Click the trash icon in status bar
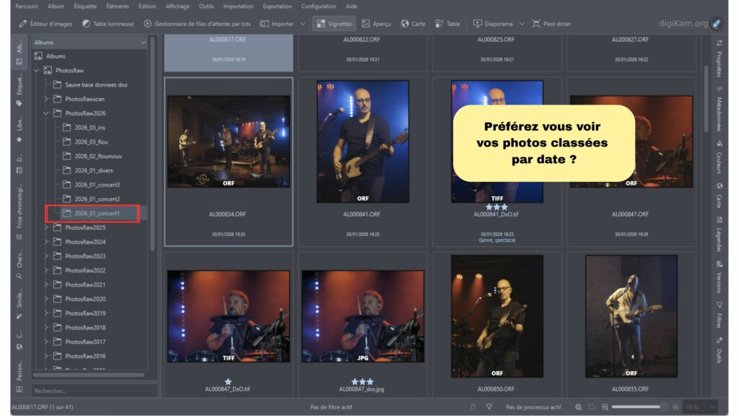The width and height of the screenshot is (739, 416). (x=473, y=407)
